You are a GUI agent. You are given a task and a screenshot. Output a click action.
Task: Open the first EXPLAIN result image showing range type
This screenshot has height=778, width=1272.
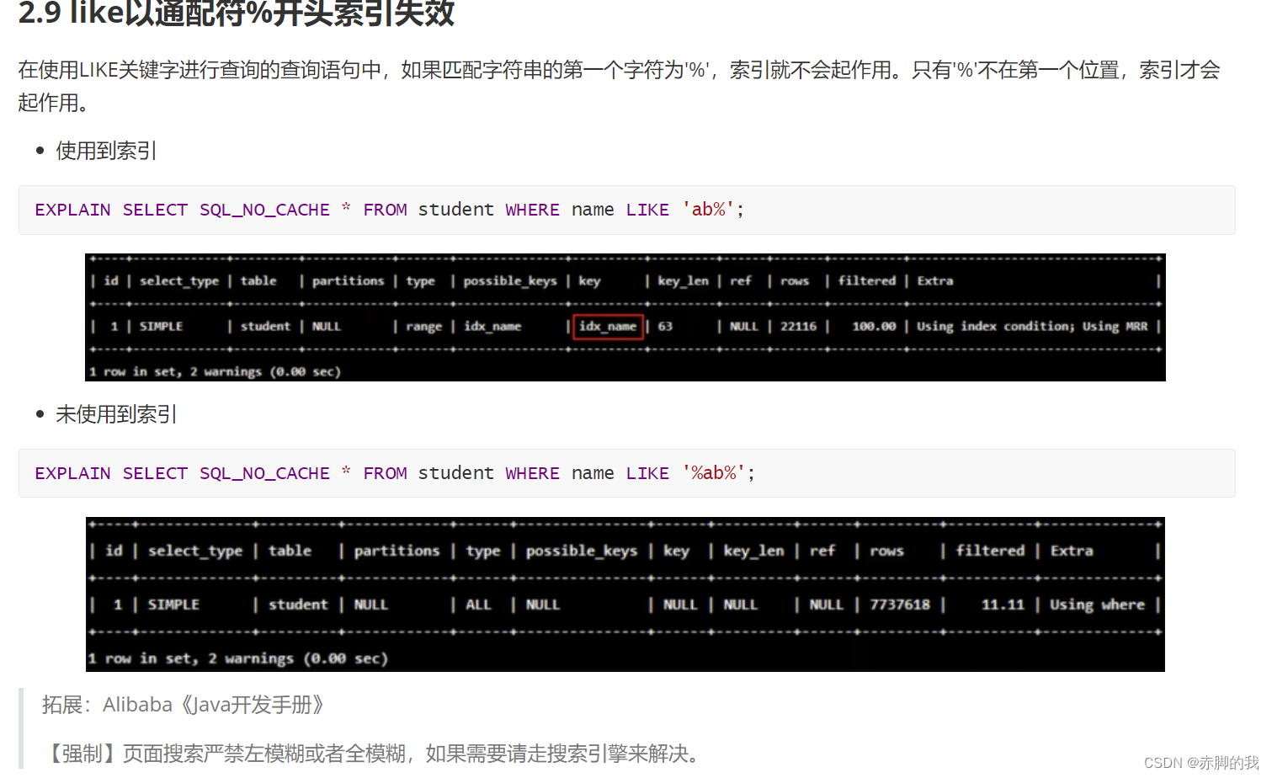(625, 317)
